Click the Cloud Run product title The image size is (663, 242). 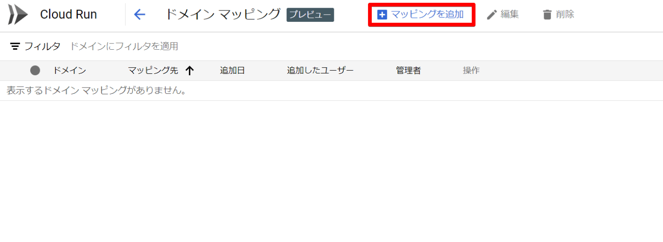click(69, 15)
